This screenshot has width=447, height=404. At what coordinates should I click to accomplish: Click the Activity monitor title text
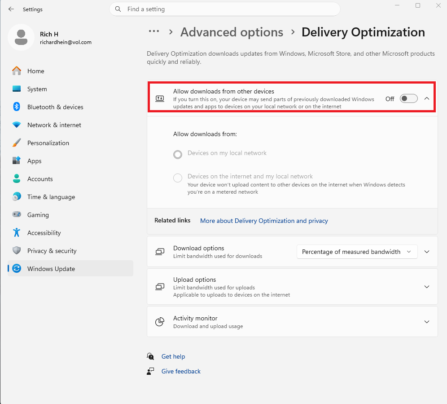tap(195, 318)
